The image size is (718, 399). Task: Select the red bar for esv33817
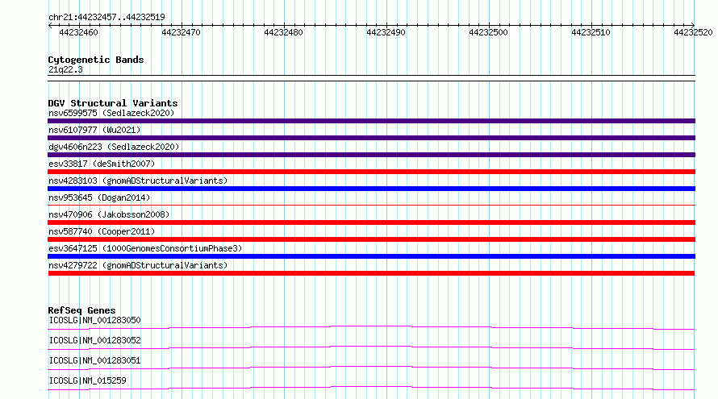tap(371, 172)
